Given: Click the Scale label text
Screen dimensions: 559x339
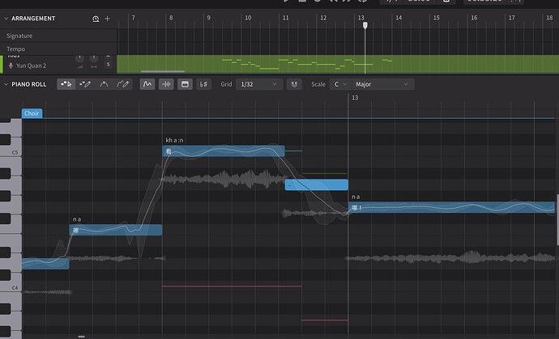Looking at the screenshot, I should [318, 84].
